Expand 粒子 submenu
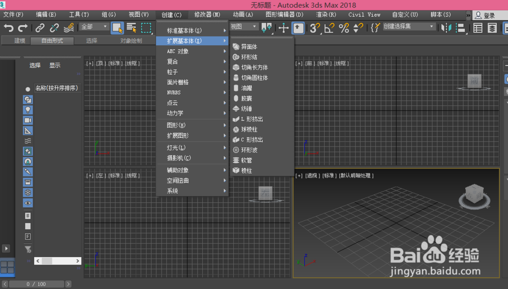Image resolution: width=508 pixels, height=289 pixels. click(193, 72)
